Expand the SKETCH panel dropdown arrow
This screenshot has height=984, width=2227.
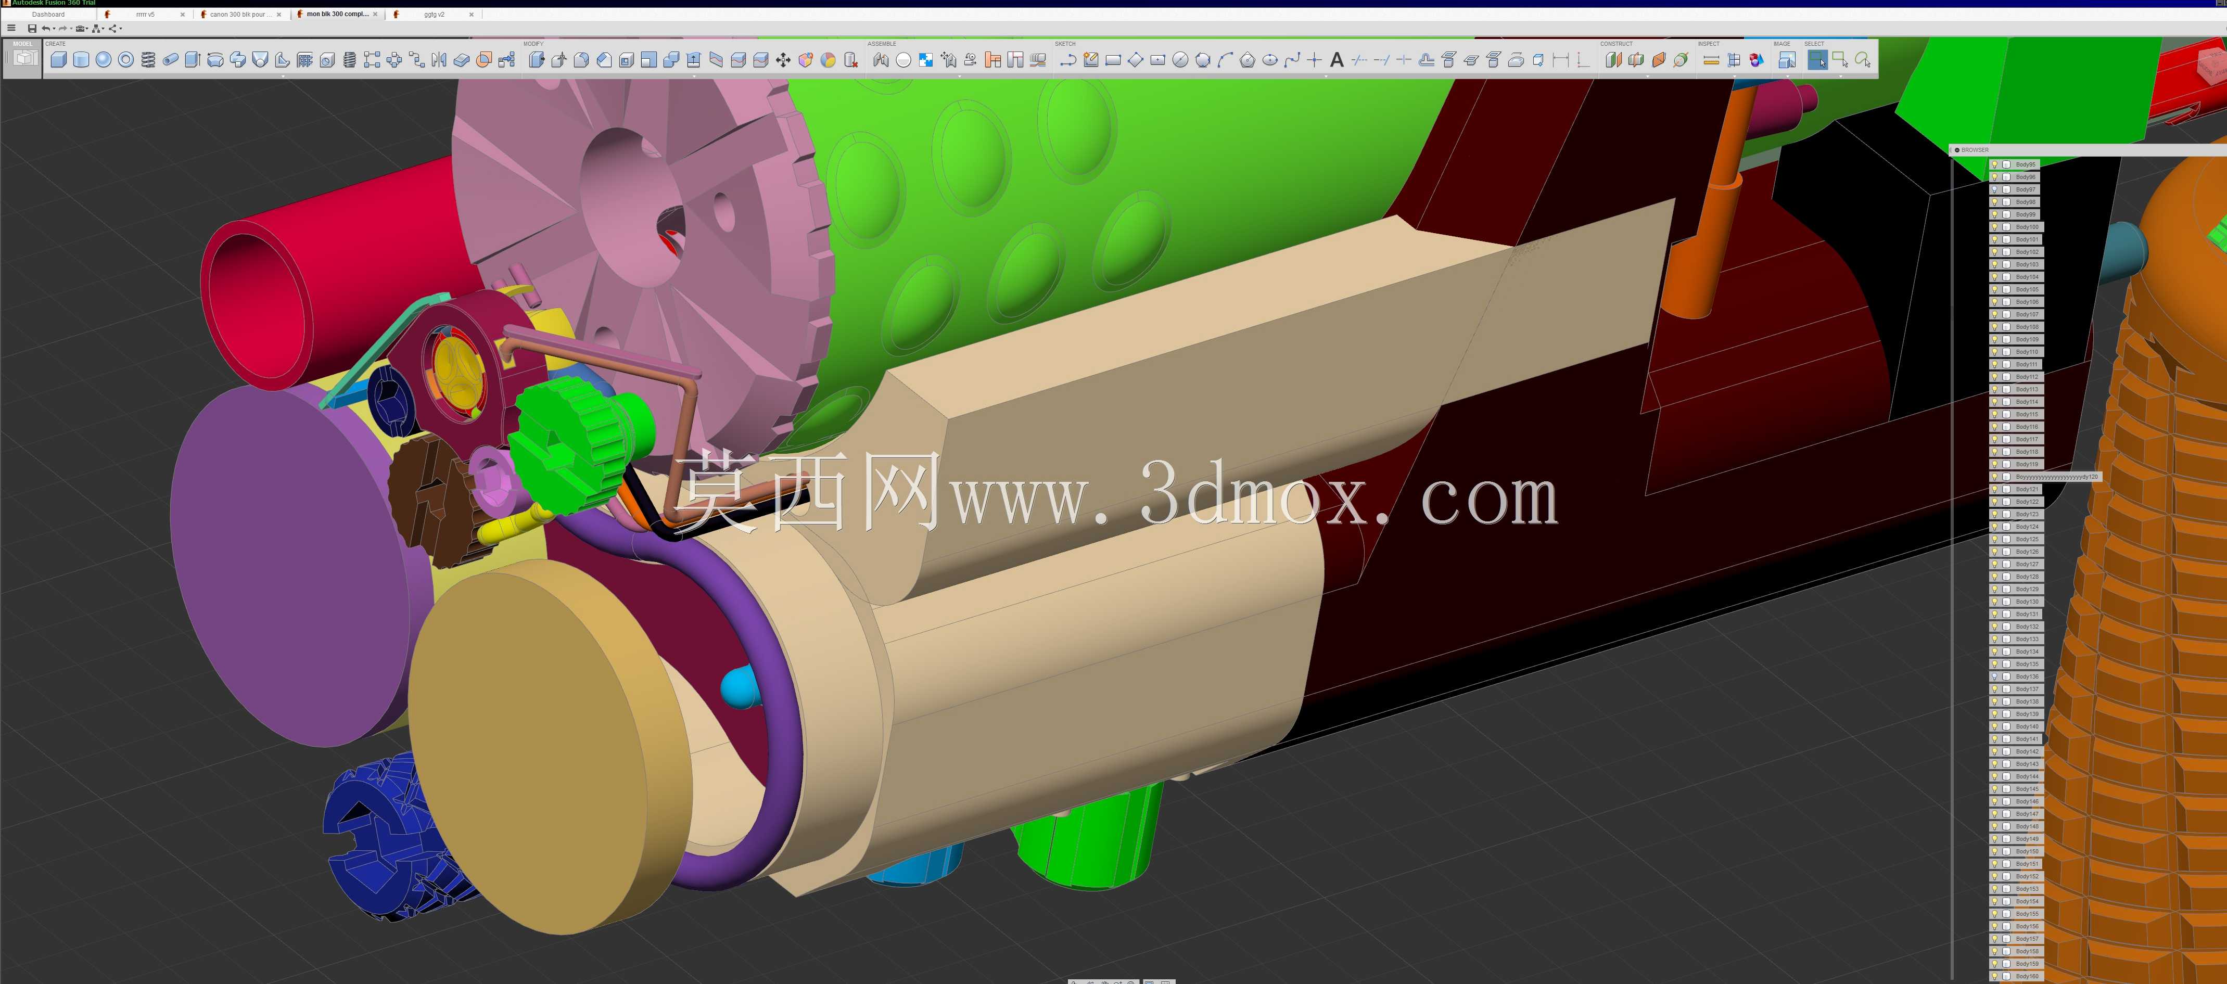click(1326, 76)
